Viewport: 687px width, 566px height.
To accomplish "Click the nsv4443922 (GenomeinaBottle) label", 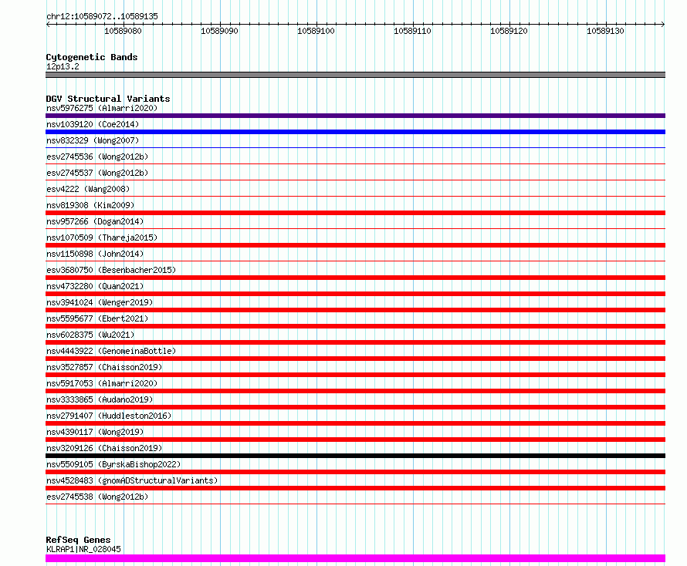I will (x=111, y=351).
